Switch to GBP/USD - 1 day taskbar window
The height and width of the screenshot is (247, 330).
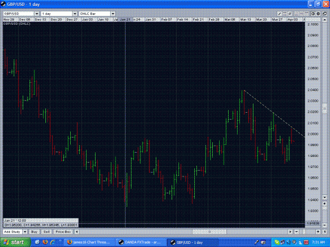coord(193,242)
